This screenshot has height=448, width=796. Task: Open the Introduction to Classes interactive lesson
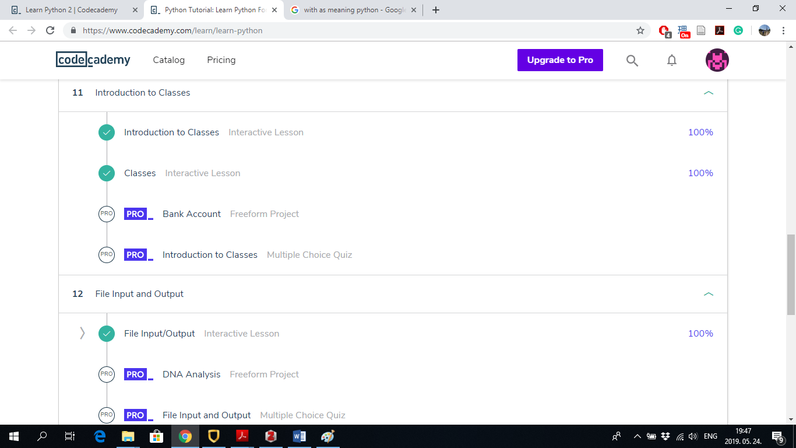coord(171,132)
